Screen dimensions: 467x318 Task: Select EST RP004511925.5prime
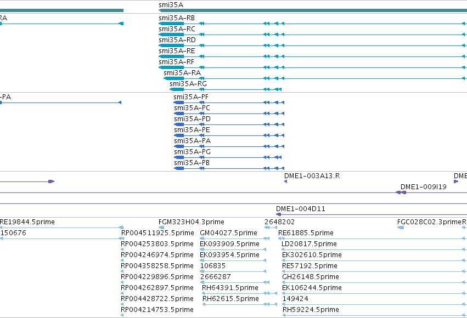[x=157, y=233]
